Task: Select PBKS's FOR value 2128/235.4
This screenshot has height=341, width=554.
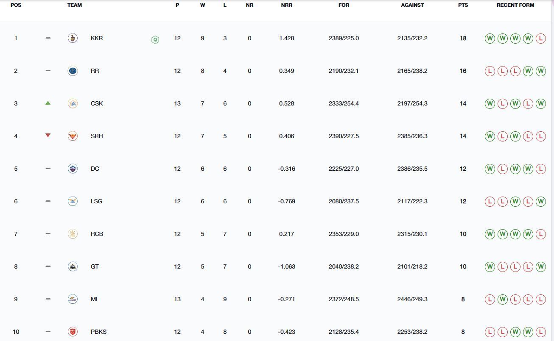Action: 344,332
